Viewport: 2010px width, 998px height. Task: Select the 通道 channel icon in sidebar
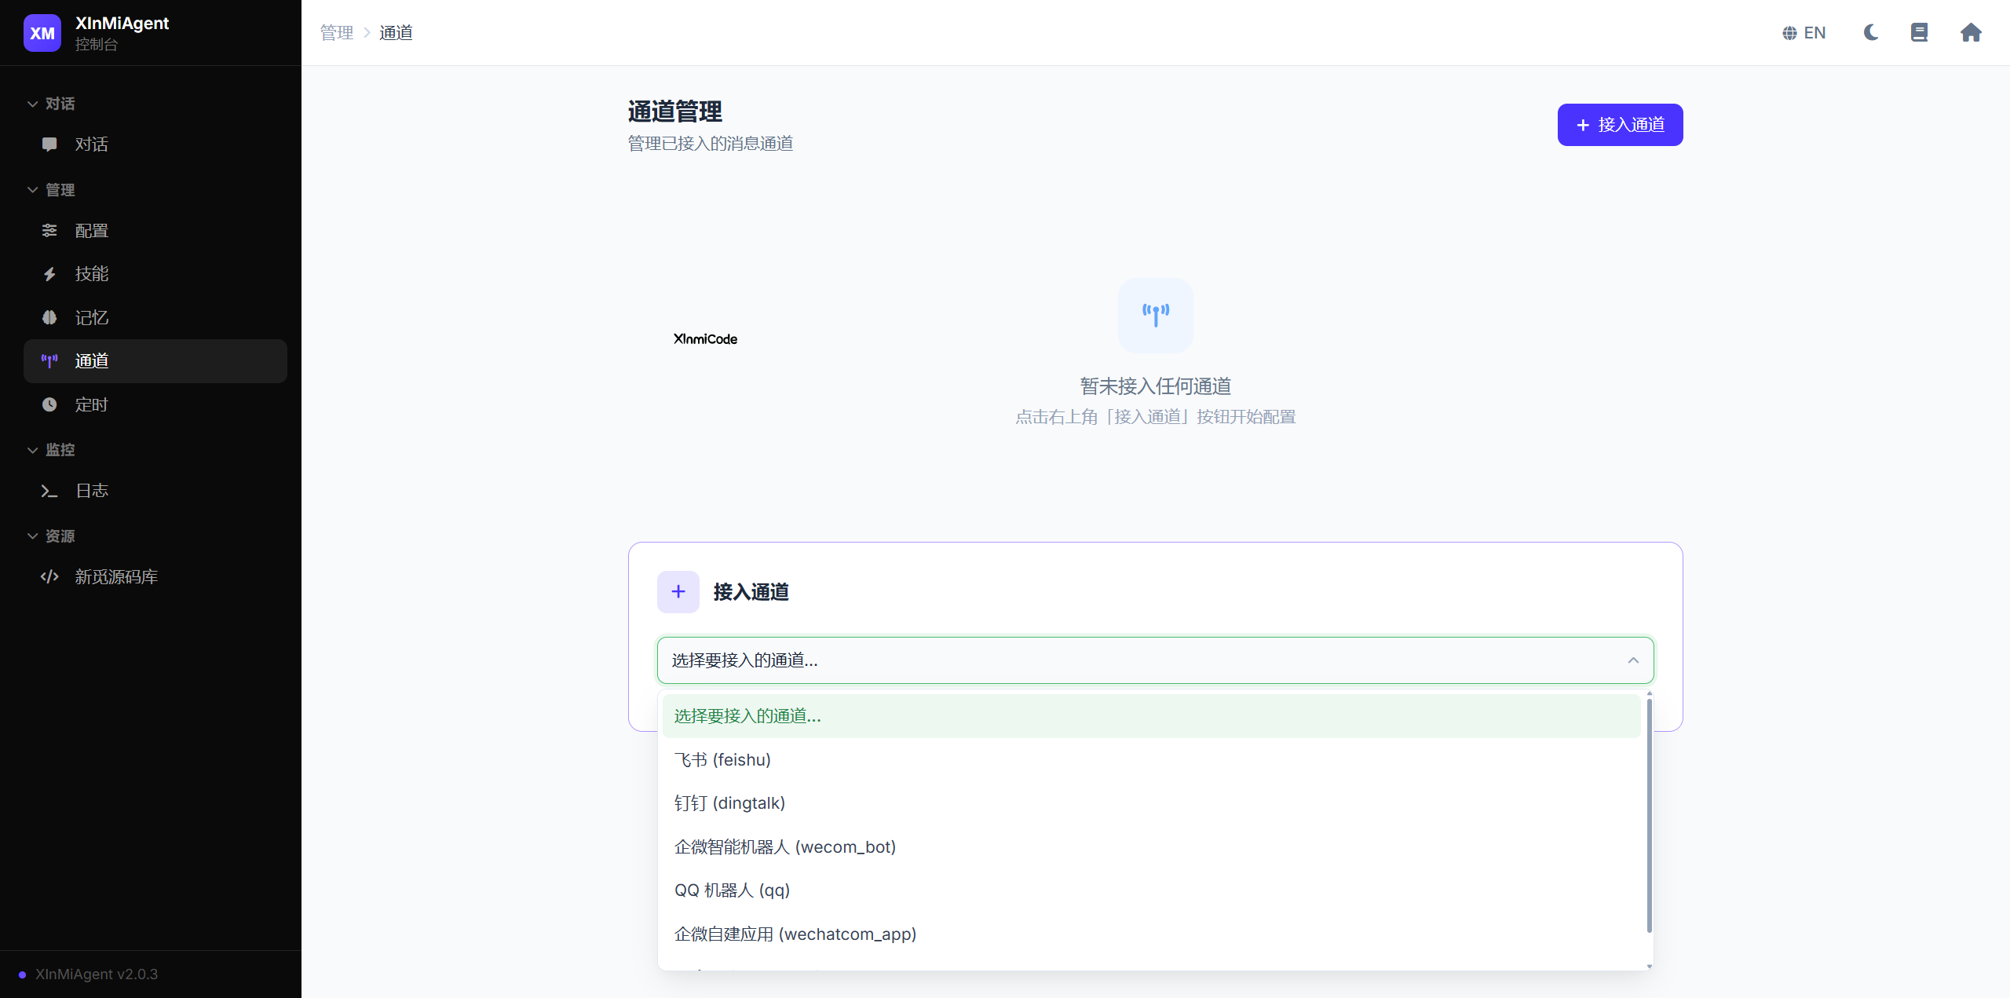[49, 361]
